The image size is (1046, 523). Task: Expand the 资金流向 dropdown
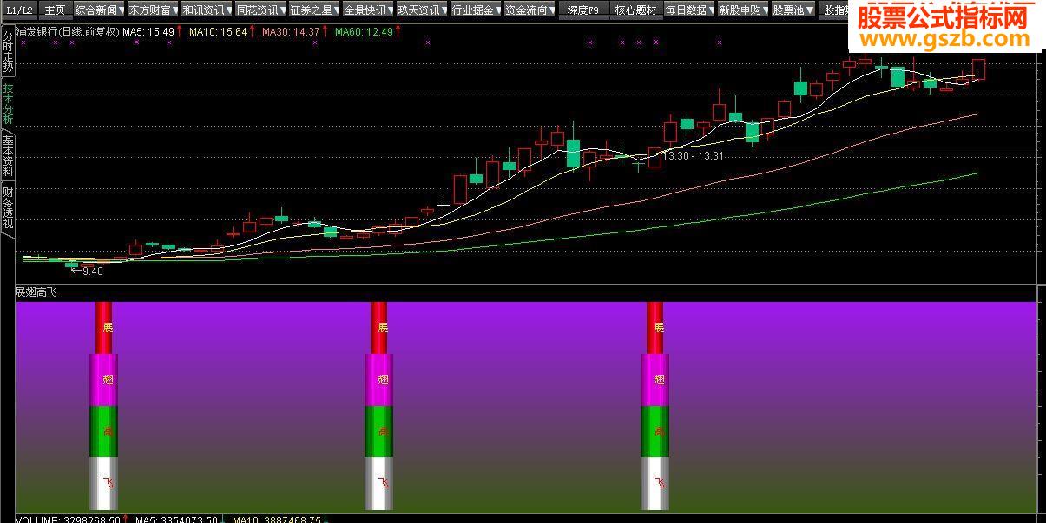[x=529, y=10]
